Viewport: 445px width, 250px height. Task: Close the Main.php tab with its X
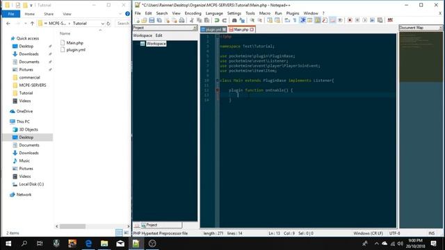pos(252,29)
